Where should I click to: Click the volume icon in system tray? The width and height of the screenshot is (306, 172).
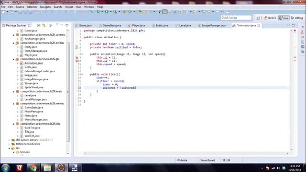click(x=278, y=168)
